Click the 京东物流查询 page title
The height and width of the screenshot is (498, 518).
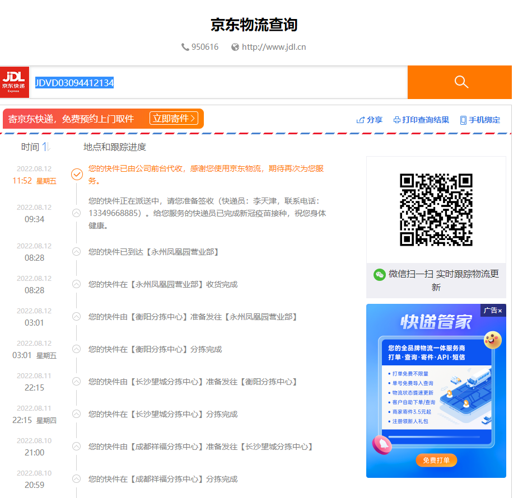coord(254,25)
